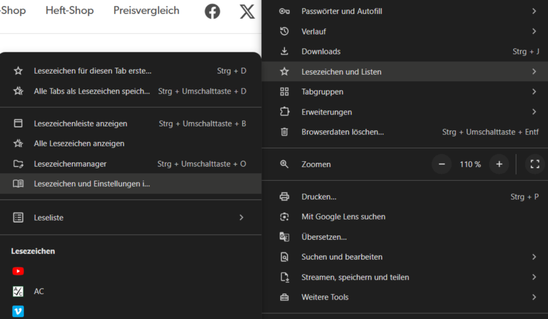Save all tabs via Alle Tabs als Lesezeichen
Image resolution: width=548 pixels, height=319 pixels.
(x=91, y=91)
